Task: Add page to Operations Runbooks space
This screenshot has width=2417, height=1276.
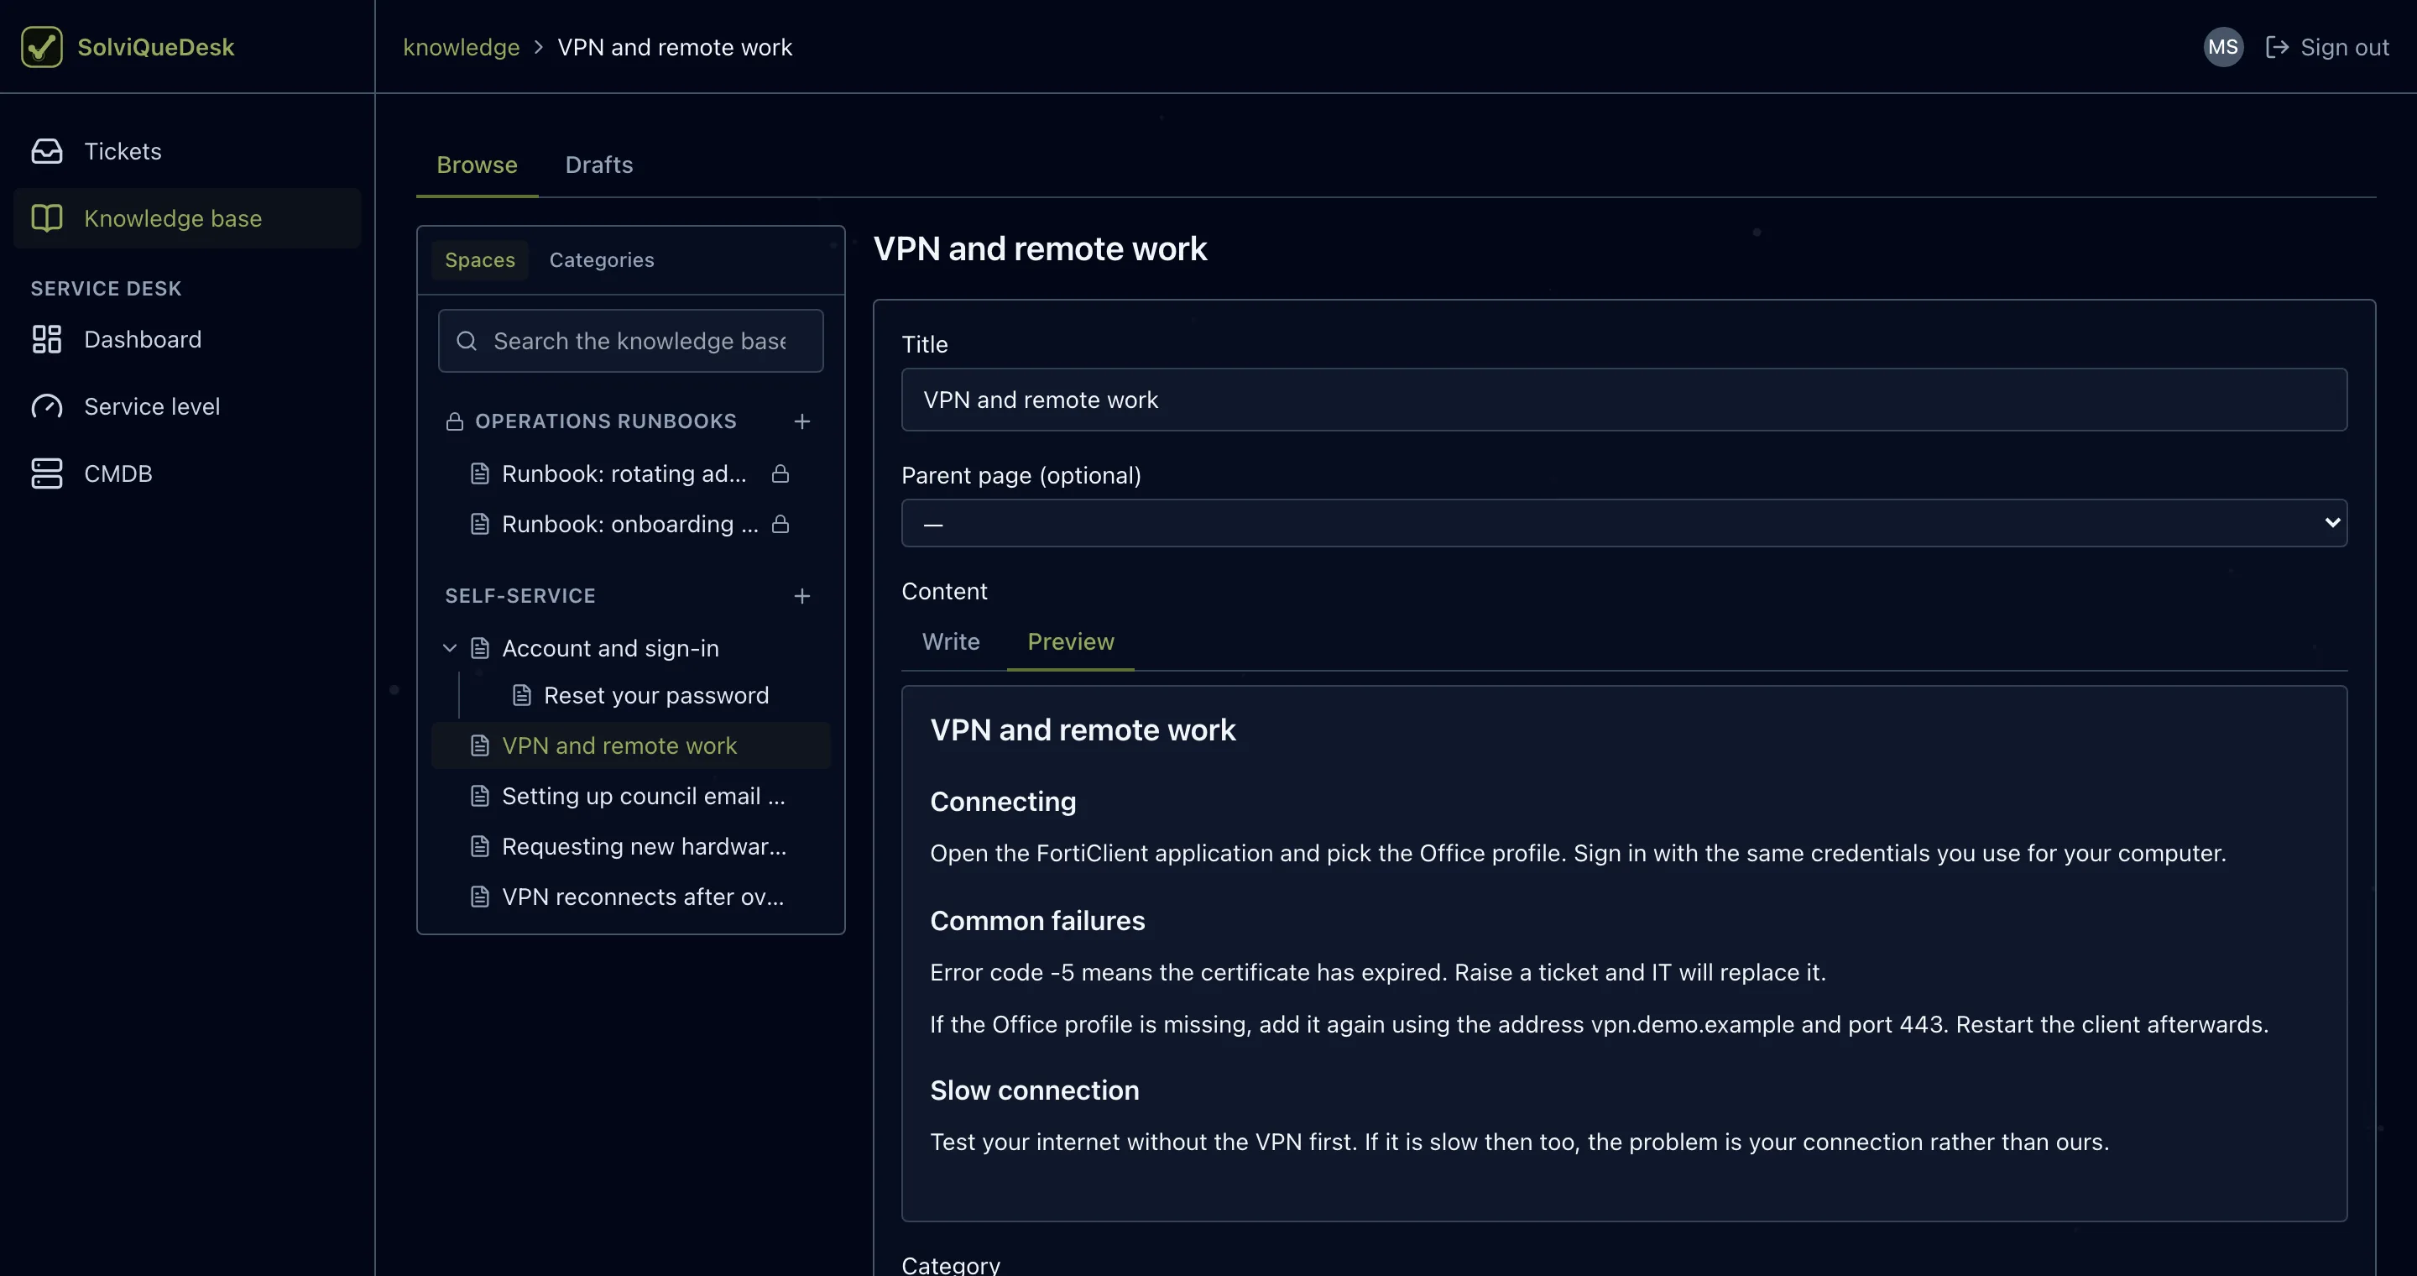Action: (x=802, y=421)
